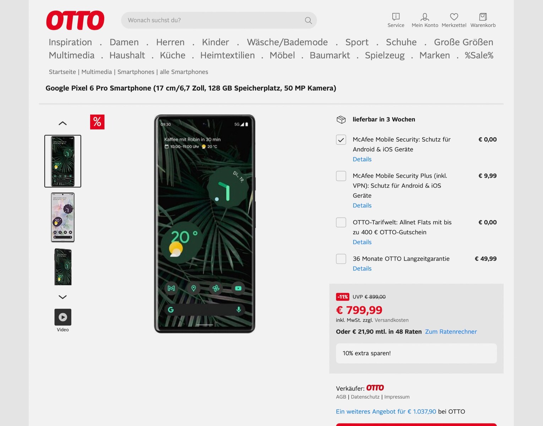Open the Versandkosten link

coord(392,320)
